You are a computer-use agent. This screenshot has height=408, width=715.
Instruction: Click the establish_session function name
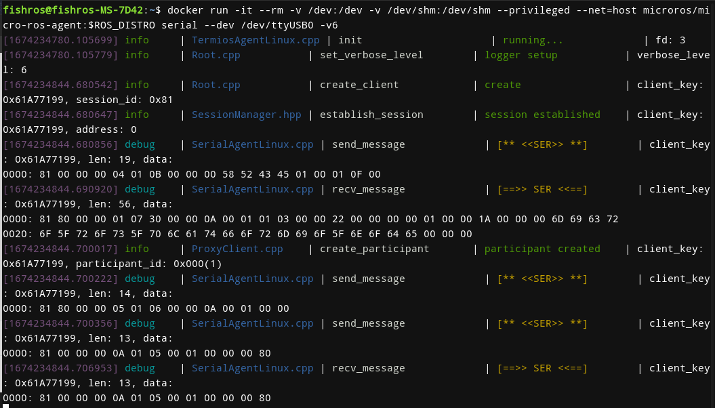[x=371, y=115]
